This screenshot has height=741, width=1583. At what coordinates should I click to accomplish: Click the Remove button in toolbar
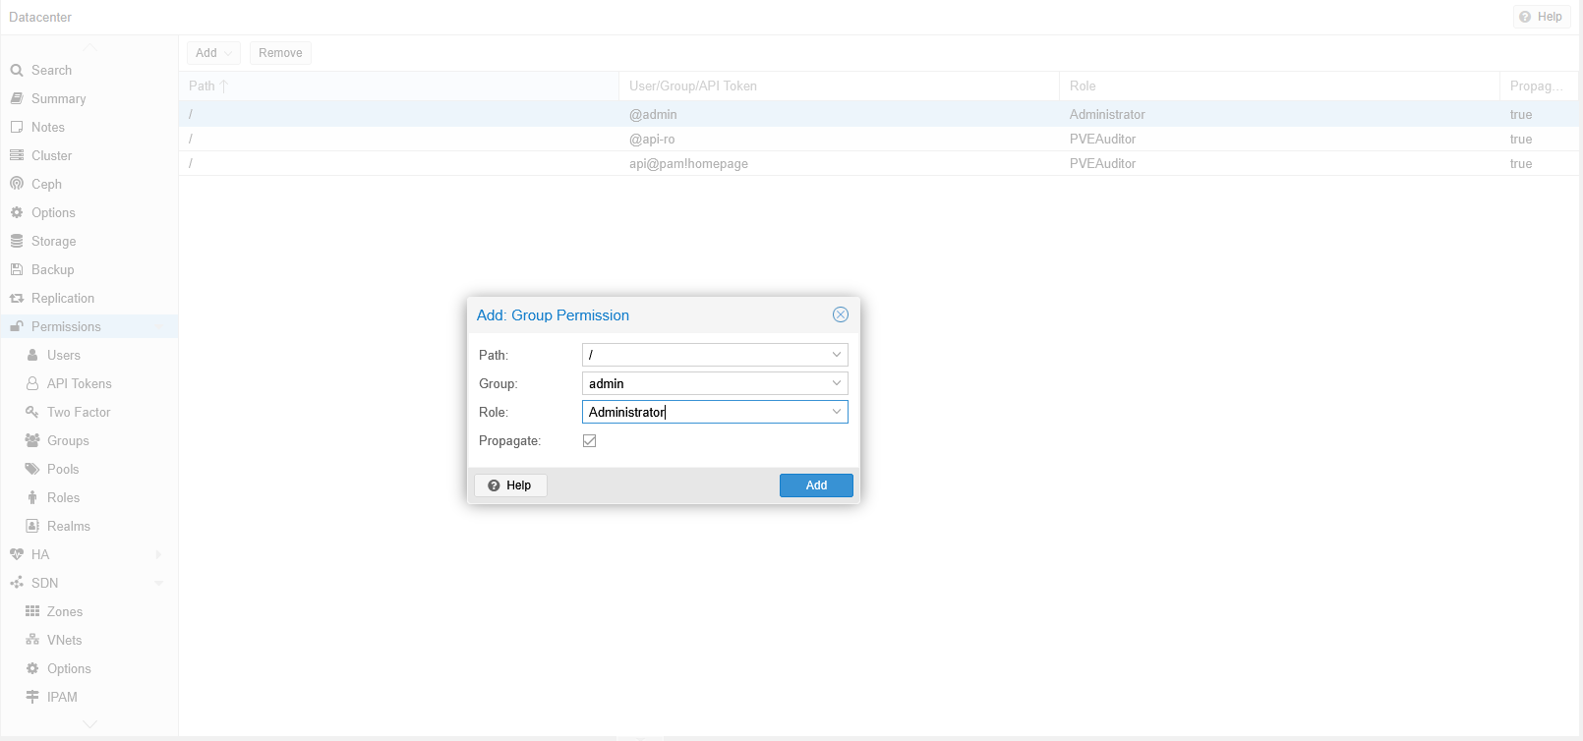pos(280,53)
